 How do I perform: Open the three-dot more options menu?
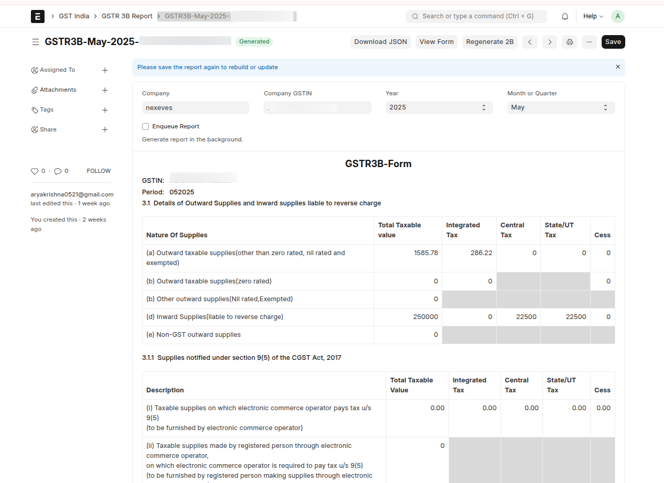589,42
